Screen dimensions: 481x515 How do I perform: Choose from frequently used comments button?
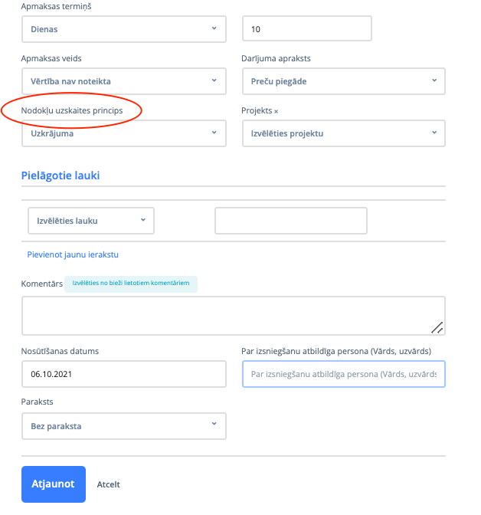[130, 284]
